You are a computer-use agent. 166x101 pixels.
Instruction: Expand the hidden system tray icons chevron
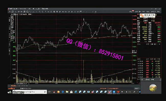138,92
